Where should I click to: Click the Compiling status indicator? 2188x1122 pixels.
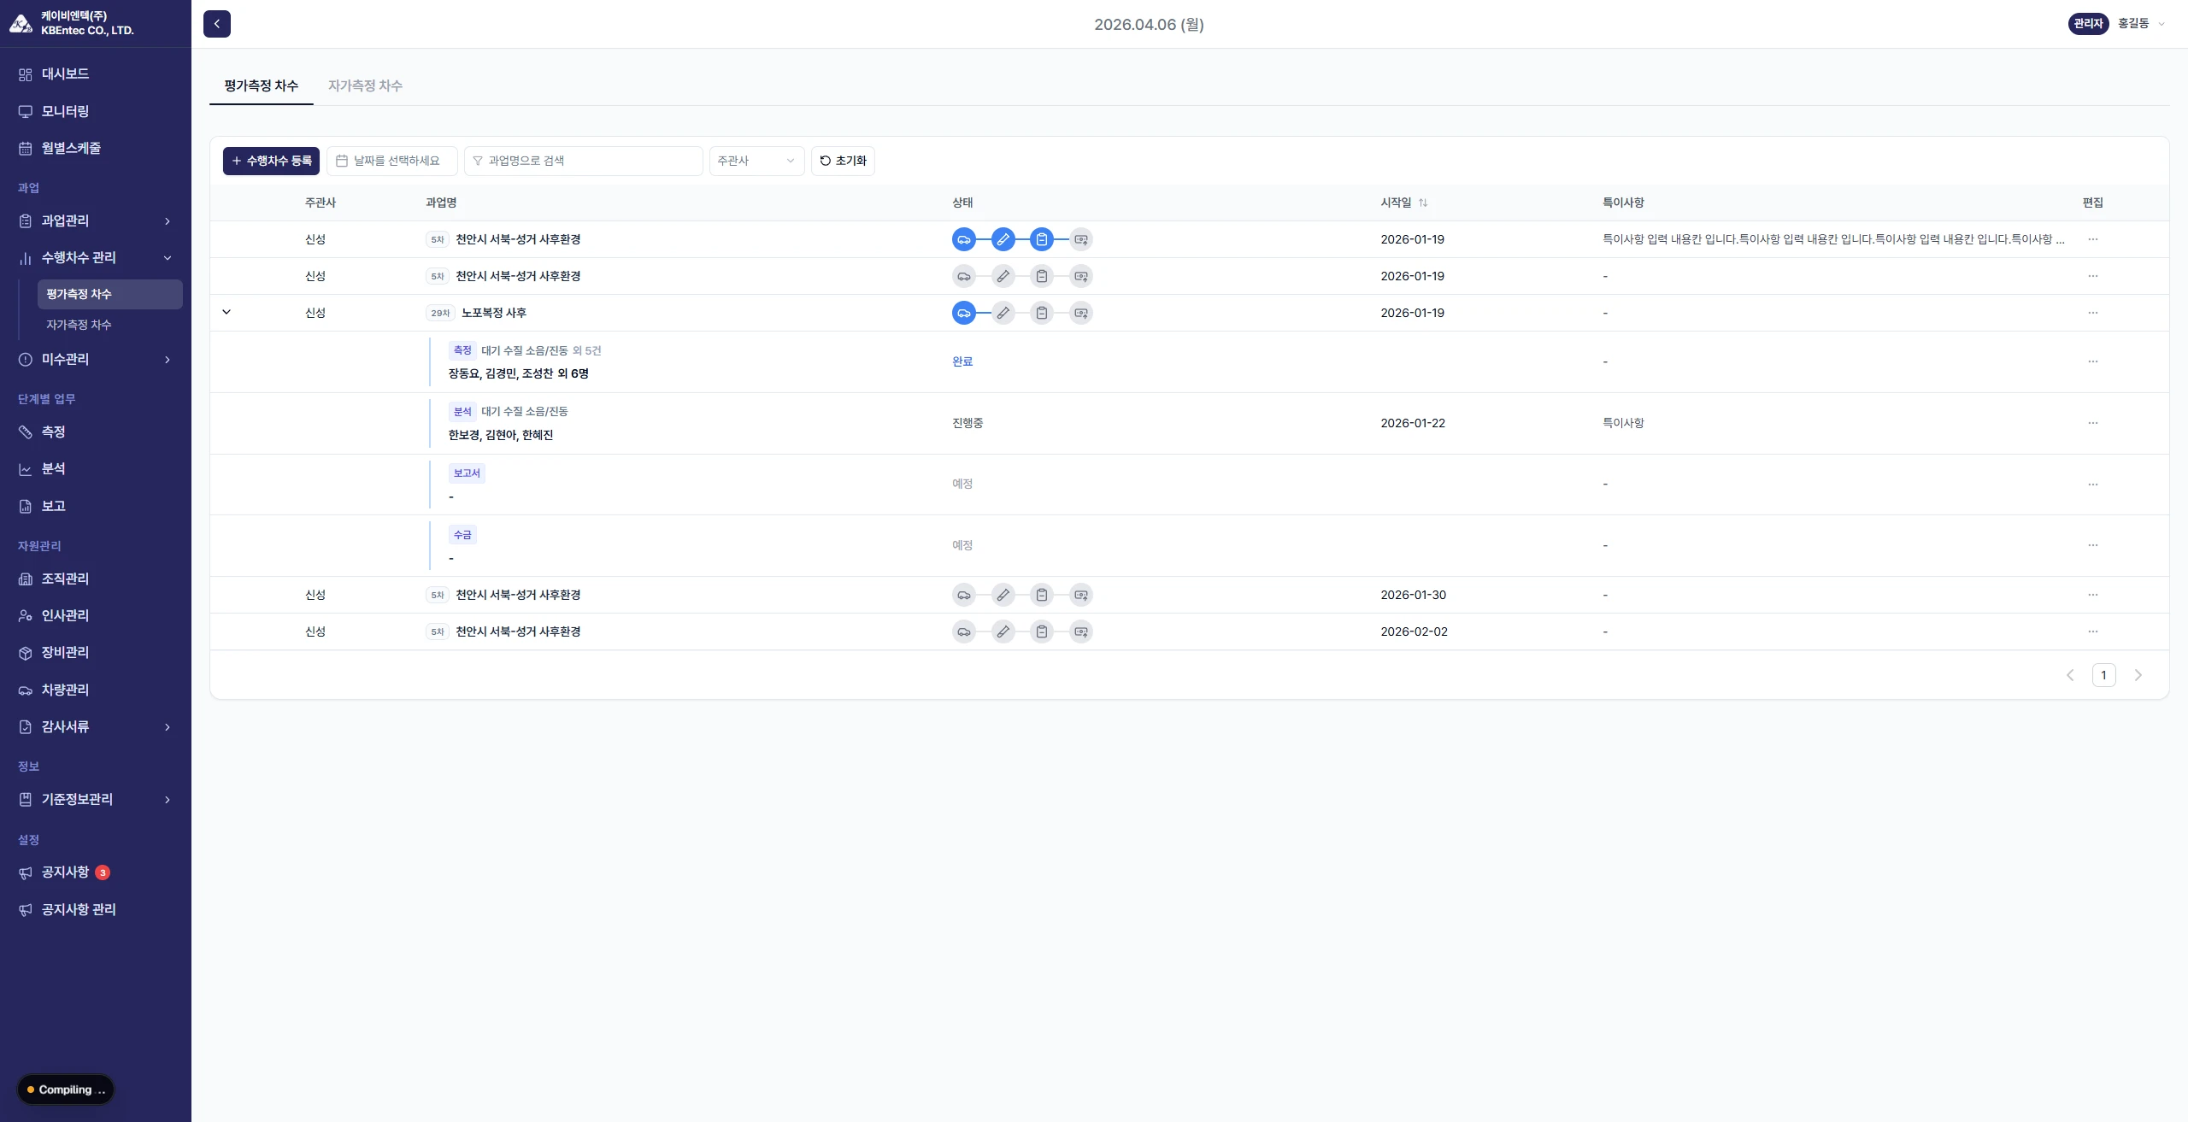[66, 1090]
